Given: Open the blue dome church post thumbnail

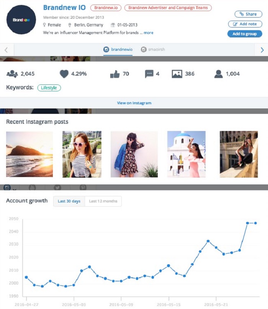Looking at the screenshot, I should click(186, 154).
